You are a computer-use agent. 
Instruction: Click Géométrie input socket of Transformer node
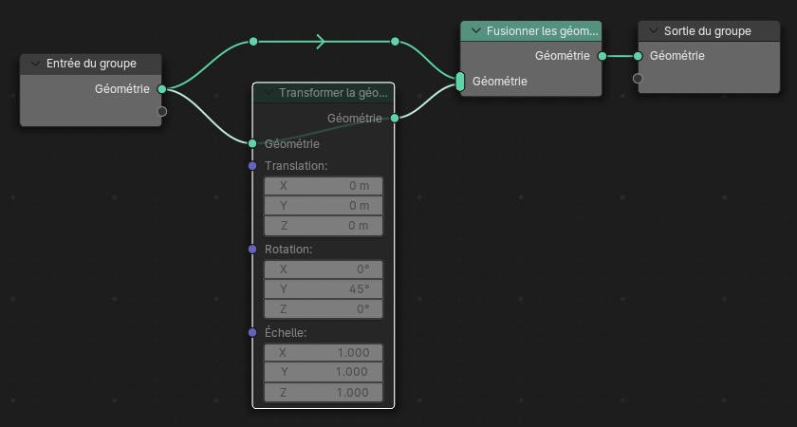[x=252, y=144]
